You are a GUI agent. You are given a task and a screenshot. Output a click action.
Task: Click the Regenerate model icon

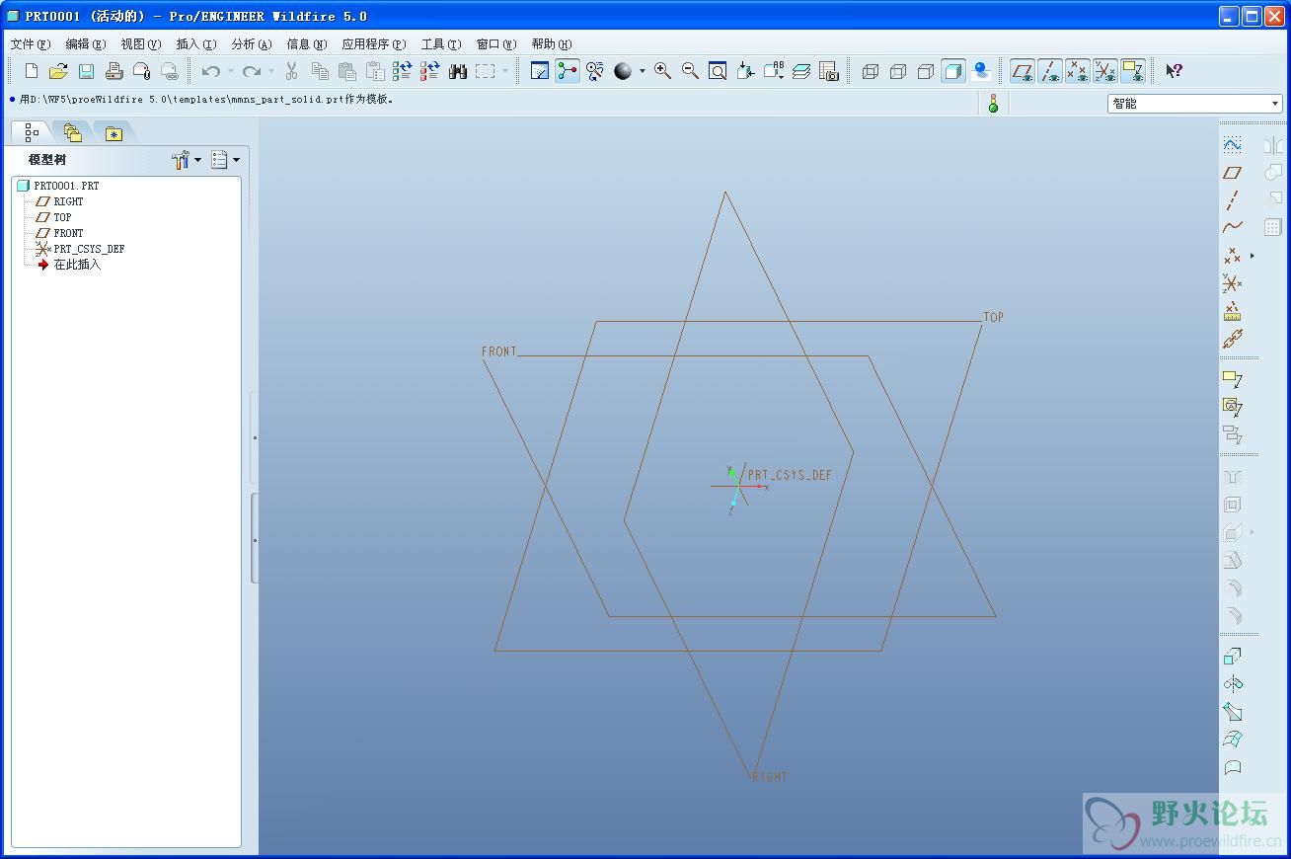402,71
